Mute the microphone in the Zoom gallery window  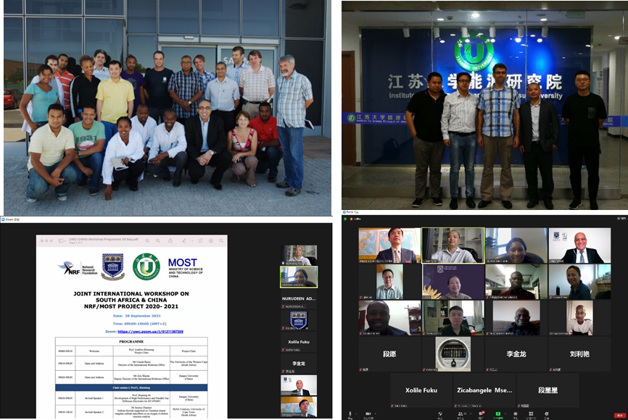point(350,413)
